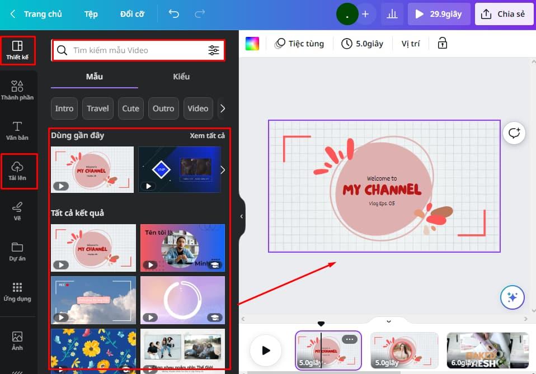
Task: Open Canva AI assistant sparkle icon
Action: (x=512, y=297)
